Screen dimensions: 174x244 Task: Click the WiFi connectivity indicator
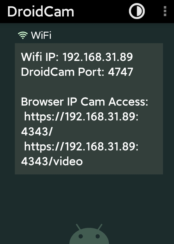[x=22, y=35]
